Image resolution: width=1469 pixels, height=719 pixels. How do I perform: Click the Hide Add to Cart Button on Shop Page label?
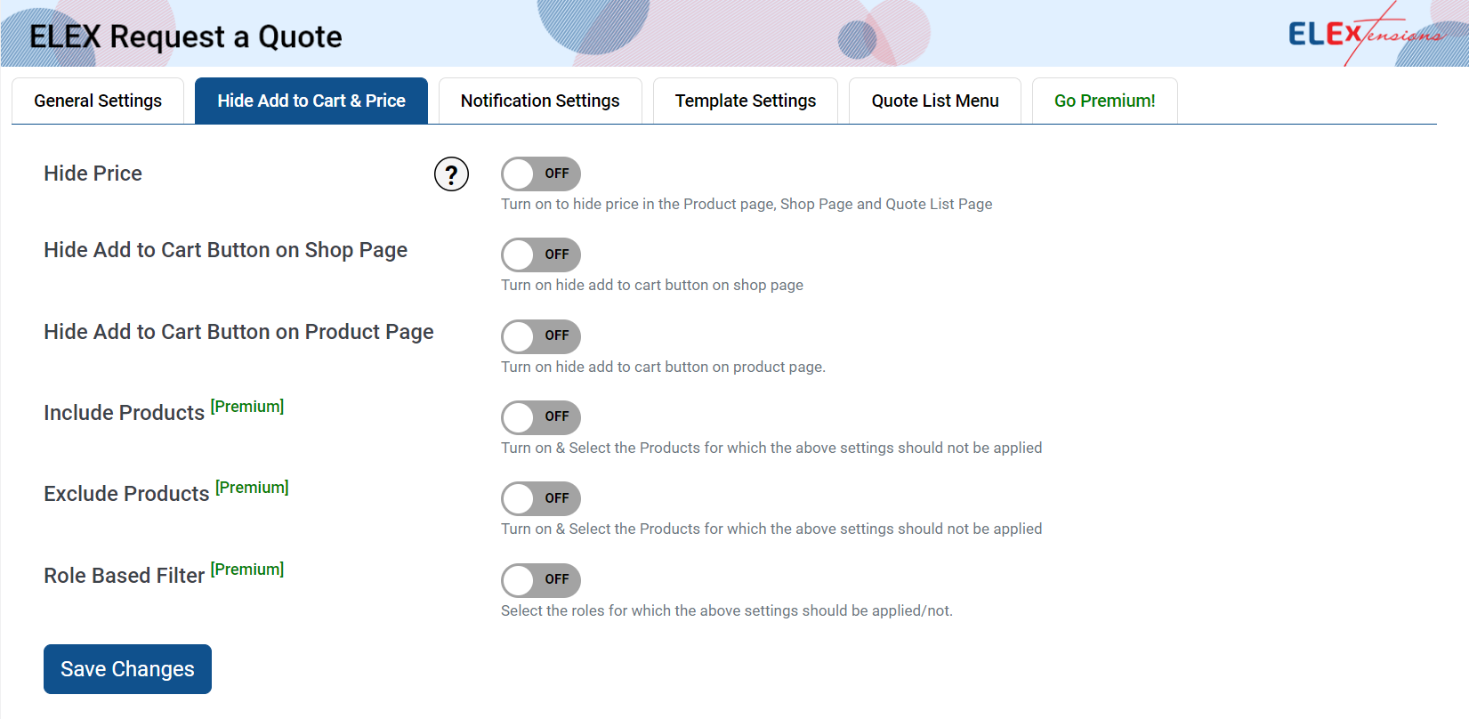226,250
